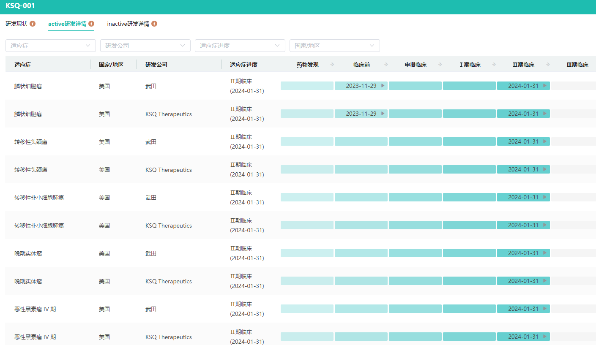Click the arrow icon after Ⅱ期临床 header
This screenshot has height=345, width=596.
[548, 65]
